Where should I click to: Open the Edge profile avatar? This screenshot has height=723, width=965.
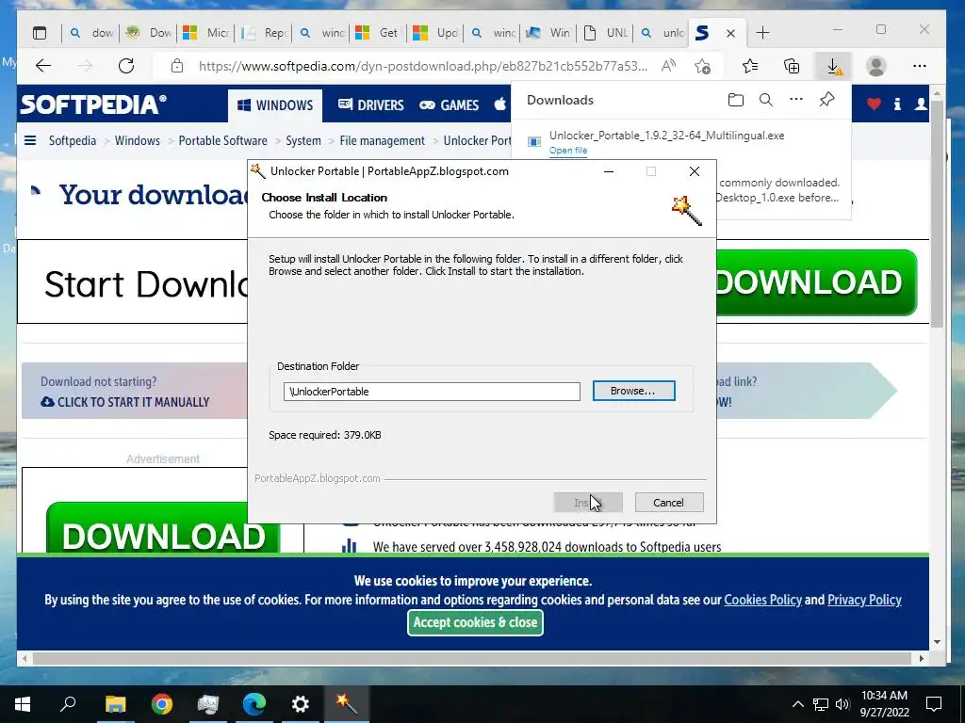tap(875, 66)
